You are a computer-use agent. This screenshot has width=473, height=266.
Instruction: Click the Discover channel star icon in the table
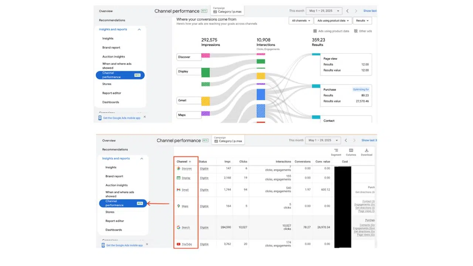tap(178, 168)
